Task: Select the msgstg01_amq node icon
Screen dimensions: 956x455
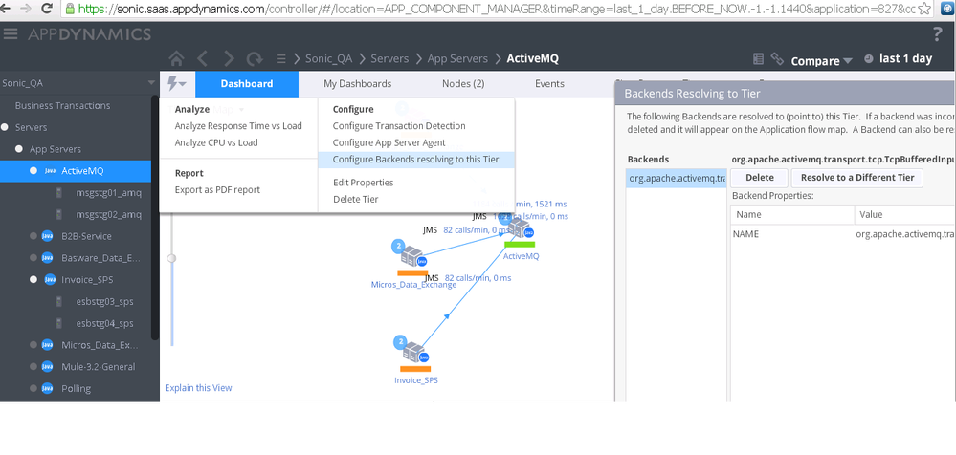Action: coord(59,193)
